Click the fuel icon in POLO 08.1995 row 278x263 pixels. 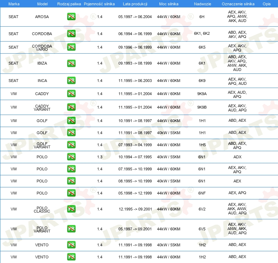click(71, 181)
